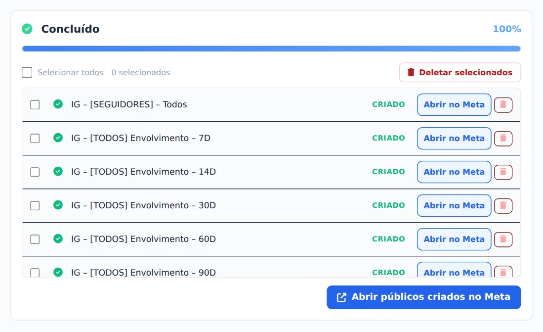Check the IG – [SEGUIDORES] – Todos checkbox
543x332 pixels.
(35, 105)
